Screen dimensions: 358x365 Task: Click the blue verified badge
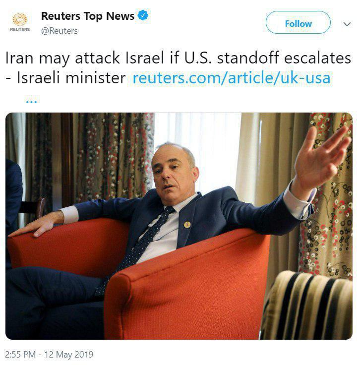coord(143,15)
